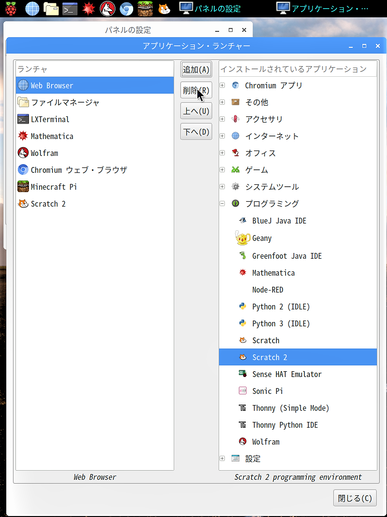Close the dialog with 閉じる(C)
The width and height of the screenshot is (387, 517).
coord(355,498)
